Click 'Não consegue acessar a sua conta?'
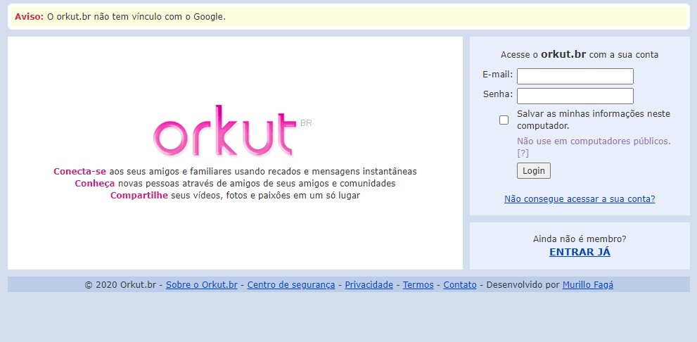 click(x=580, y=199)
